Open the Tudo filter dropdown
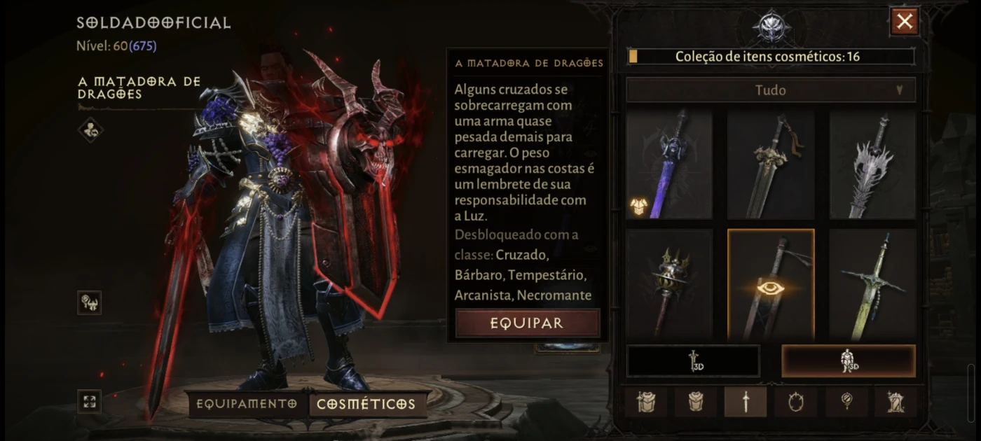The image size is (981, 441). [771, 90]
